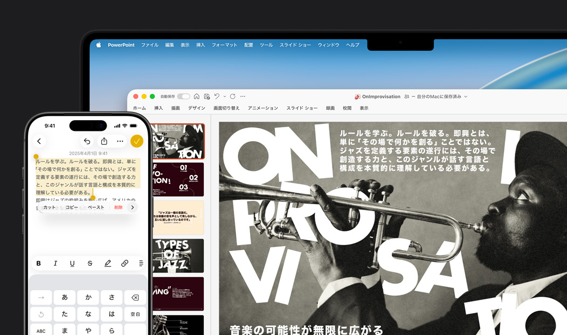Open the More options ellipsis in PowerPoint's toolbar

pyautogui.click(x=243, y=96)
